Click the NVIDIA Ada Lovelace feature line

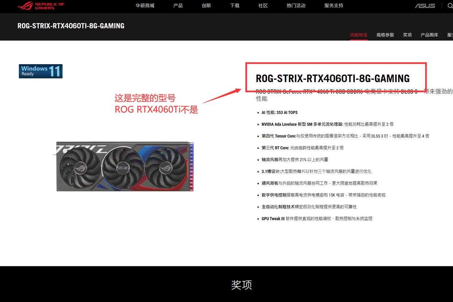[x=328, y=124]
